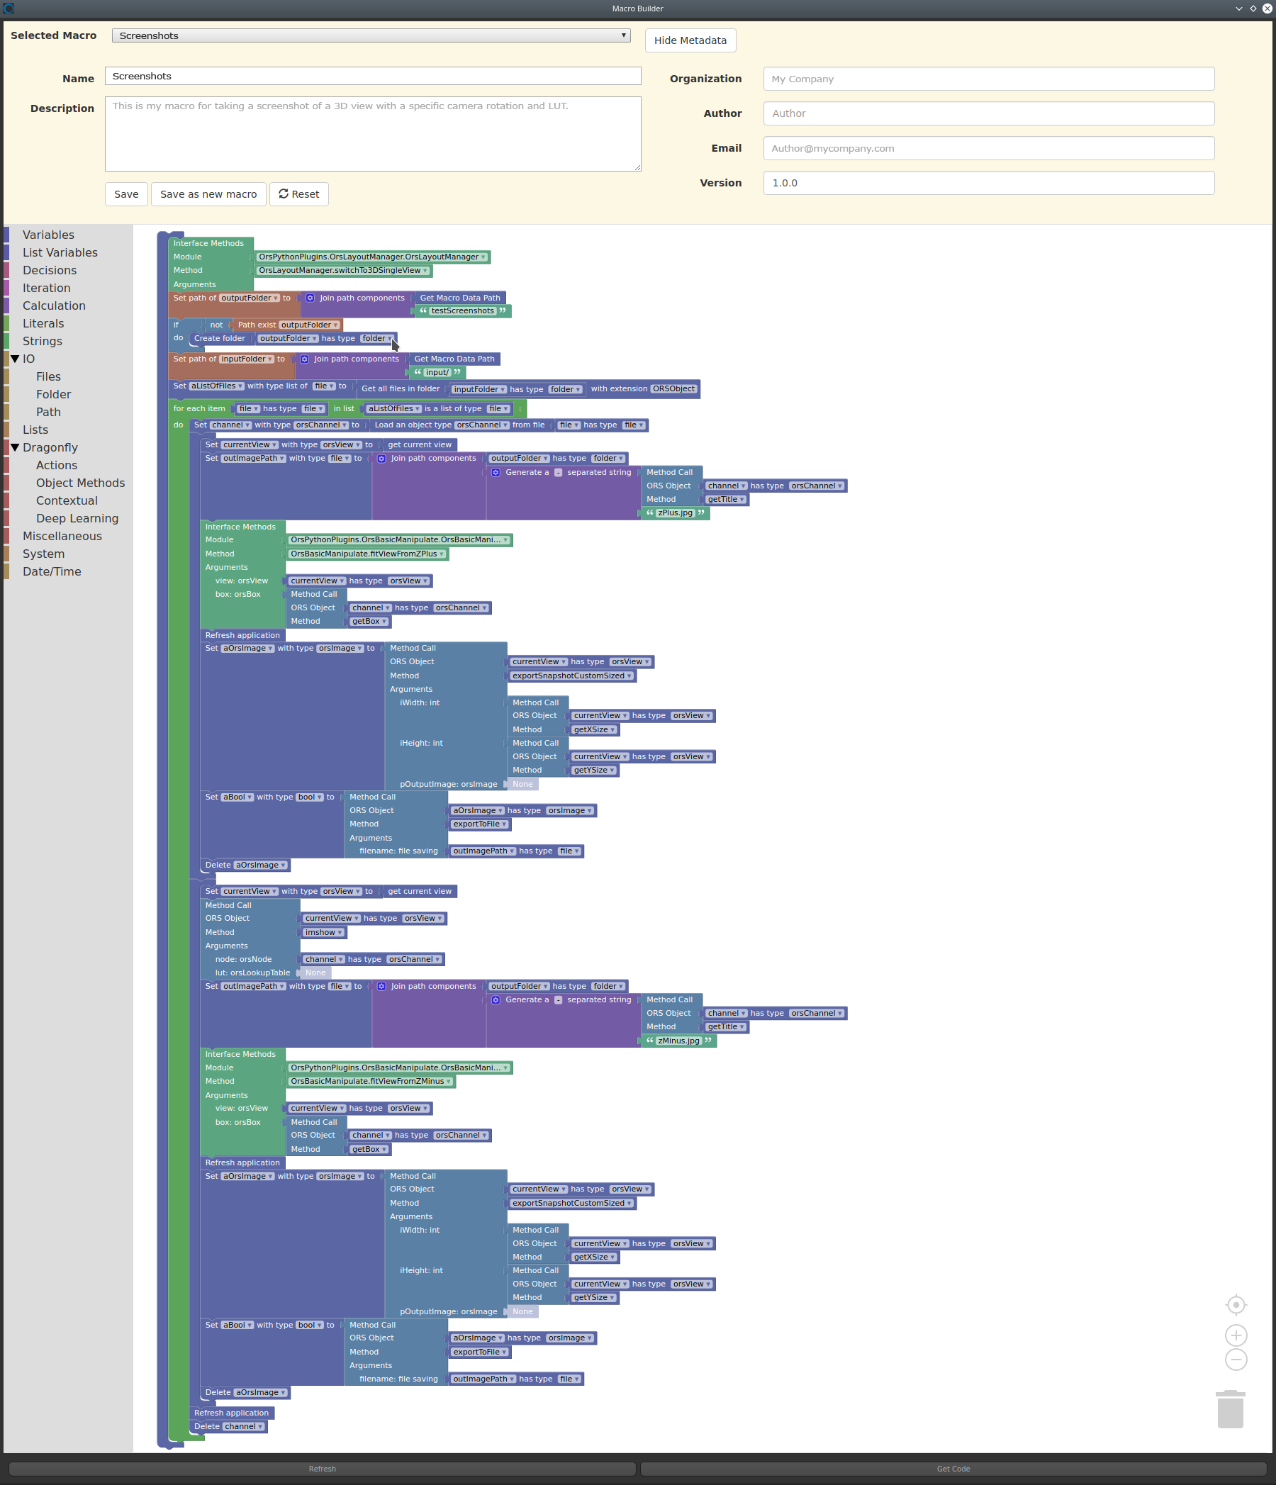Zoom out the block workspace
Image resolution: width=1276 pixels, height=1485 pixels.
[x=1235, y=1359]
